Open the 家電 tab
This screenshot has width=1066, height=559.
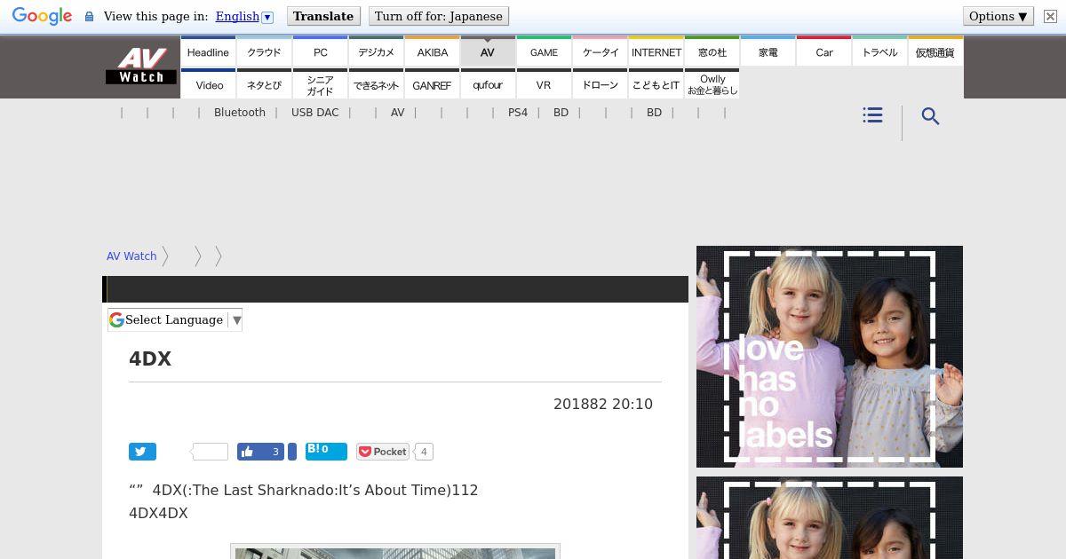tap(768, 51)
